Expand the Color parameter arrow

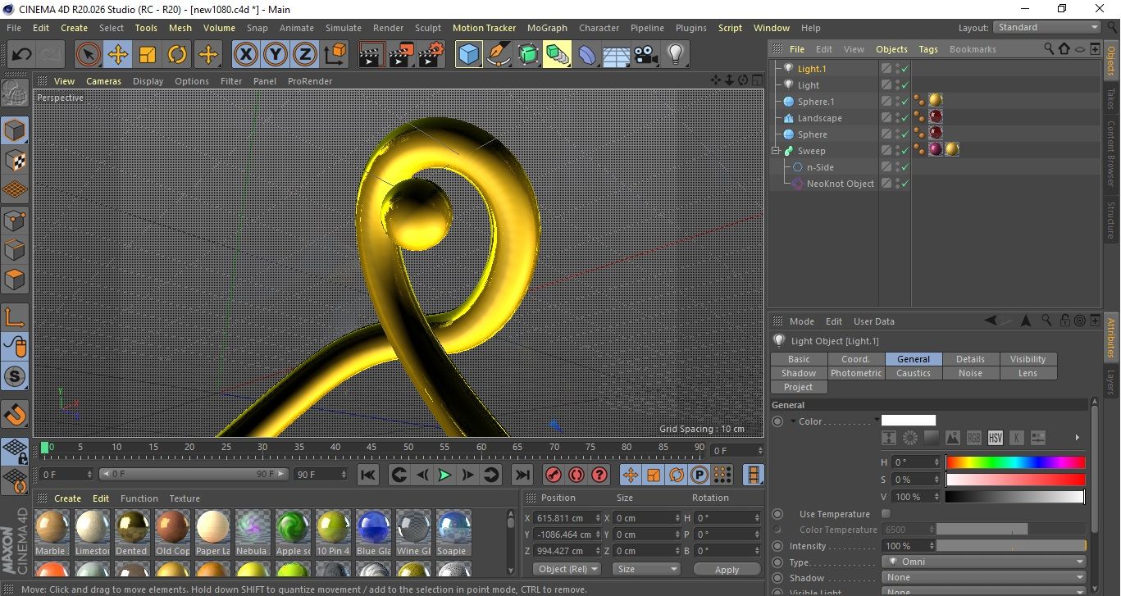coord(793,421)
